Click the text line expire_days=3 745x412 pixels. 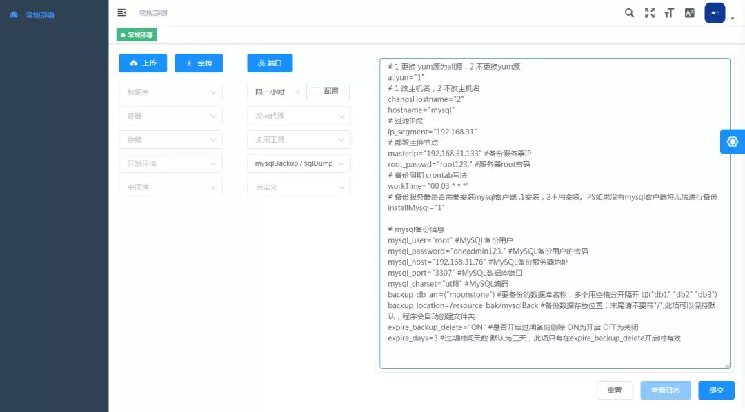534,338
